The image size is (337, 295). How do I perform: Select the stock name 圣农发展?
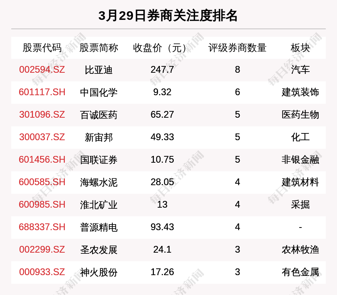tap(98, 250)
